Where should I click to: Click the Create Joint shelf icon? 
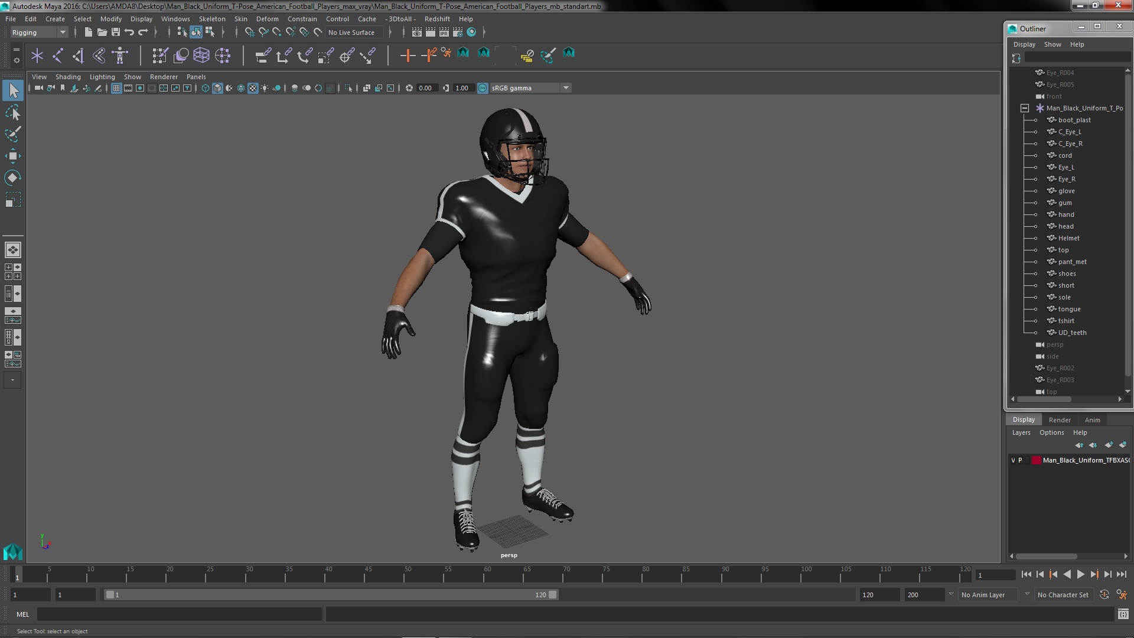[58, 56]
